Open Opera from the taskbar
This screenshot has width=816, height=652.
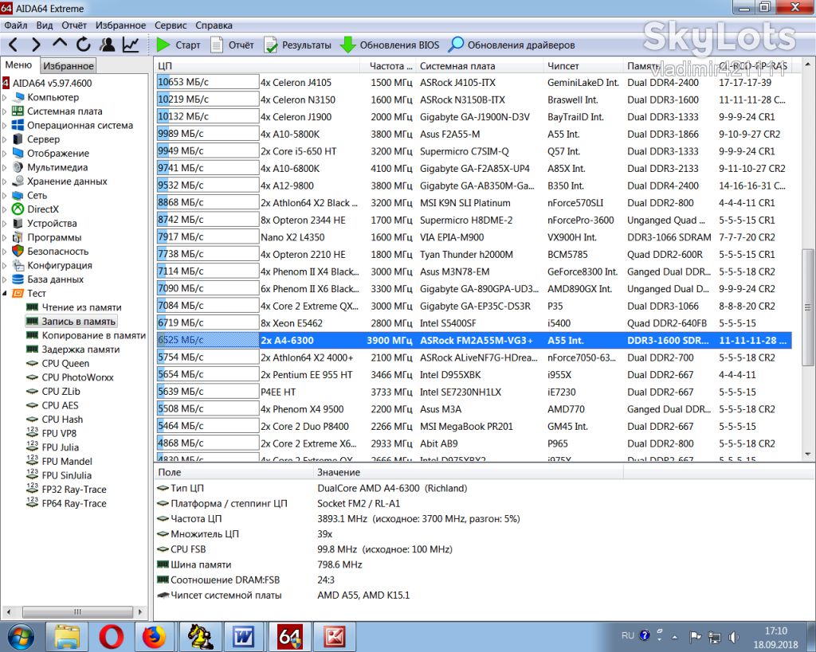pyautogui.click(x=111, y=637)
